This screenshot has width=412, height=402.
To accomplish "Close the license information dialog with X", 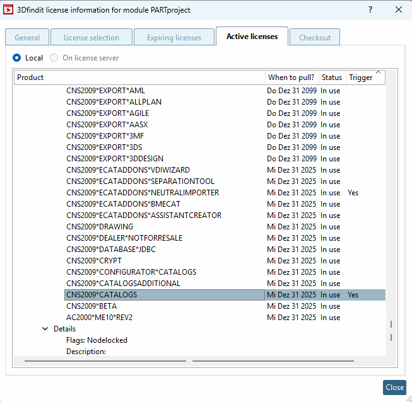I will pyautogui.click(x=399, y=9).
